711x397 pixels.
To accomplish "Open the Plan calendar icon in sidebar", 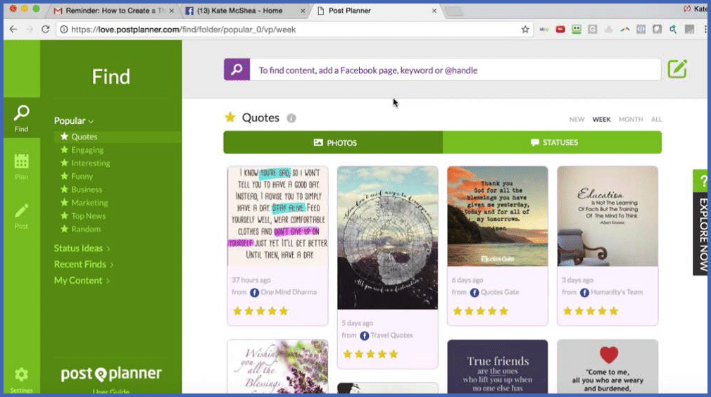I will coord(22,163).
